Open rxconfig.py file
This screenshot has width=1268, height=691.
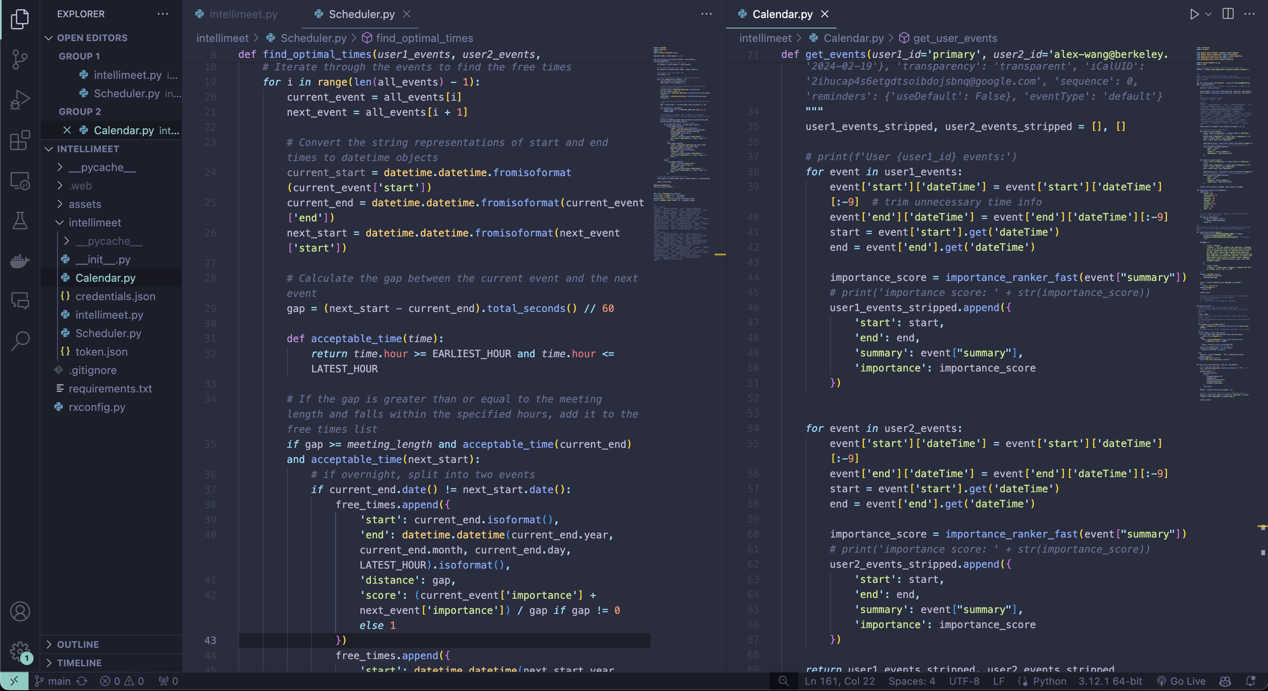point(97,407)
